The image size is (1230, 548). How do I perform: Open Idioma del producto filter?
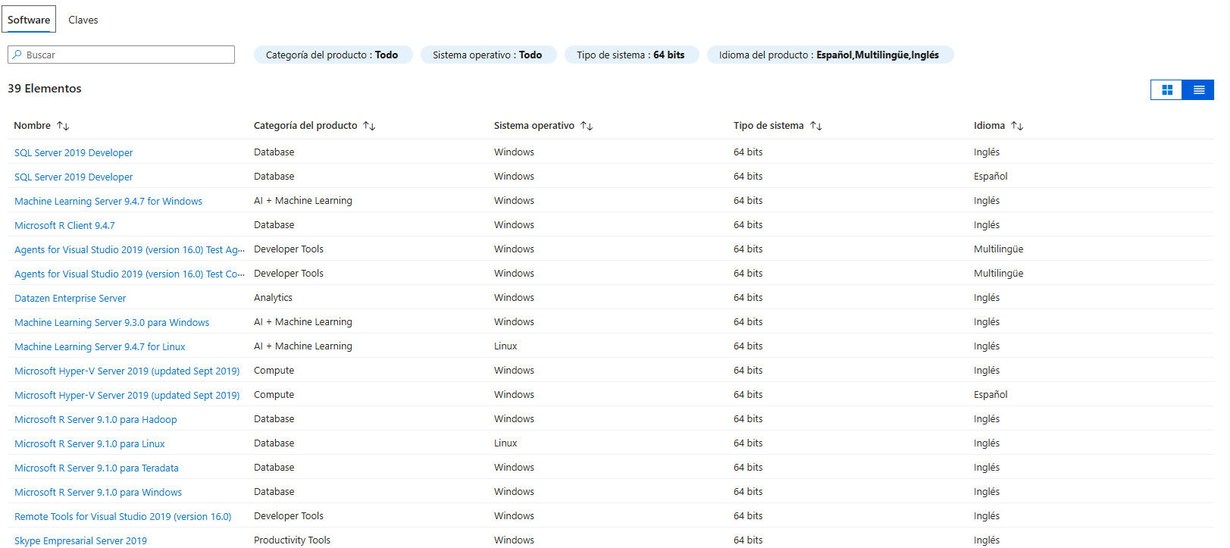[828, 55]
